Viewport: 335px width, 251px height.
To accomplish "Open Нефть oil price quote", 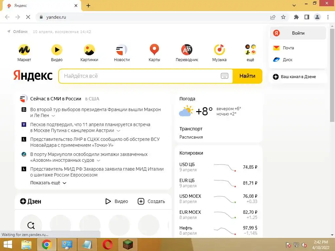I will pos(218,230).
